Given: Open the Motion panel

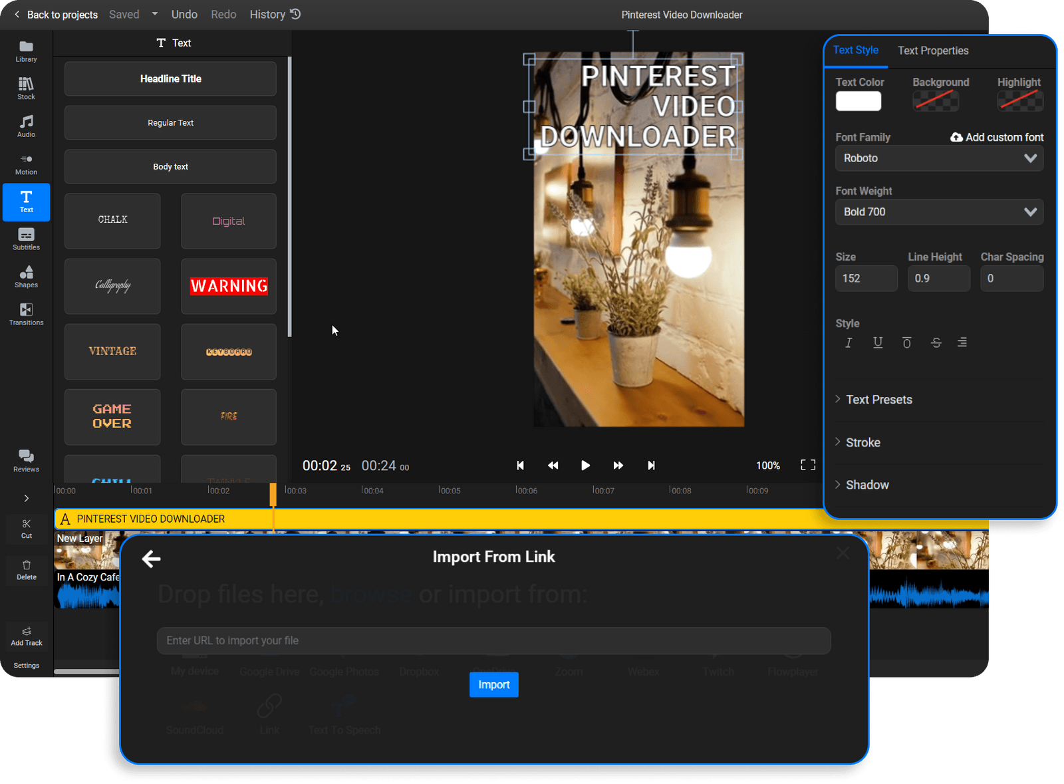Looking at the screenshot, I should [26, 164].
